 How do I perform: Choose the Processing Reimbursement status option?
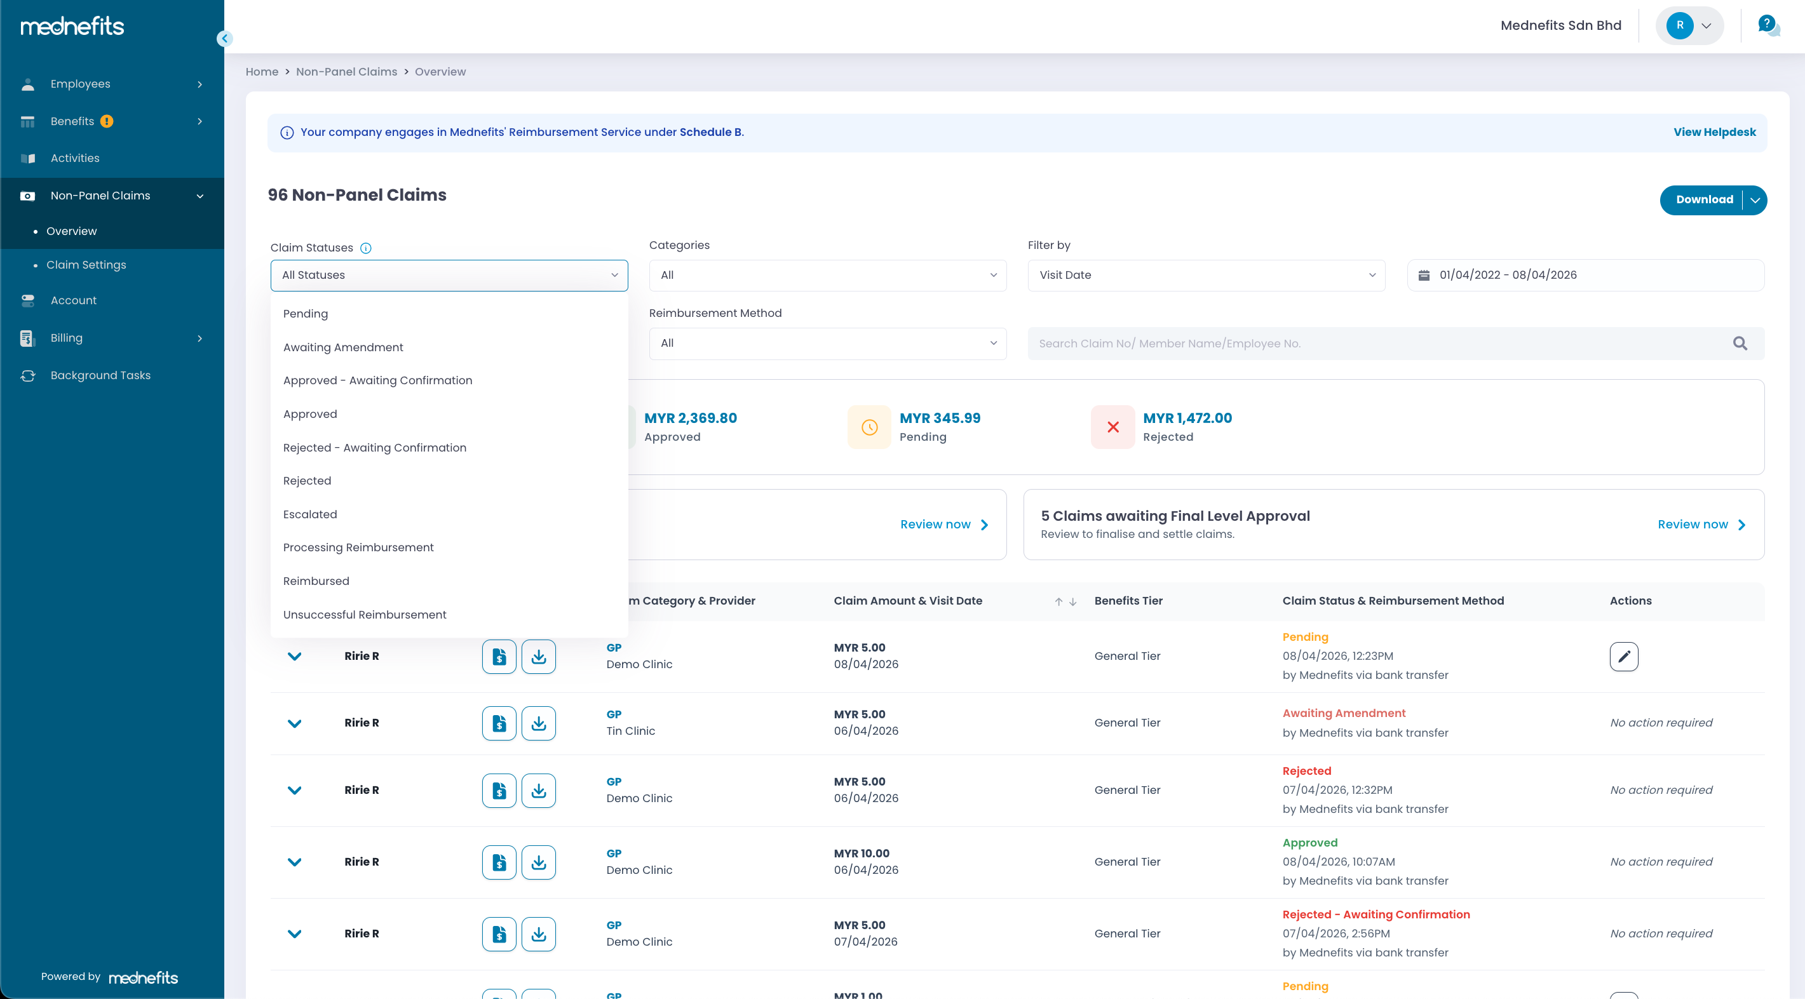[x=358, y=547]
